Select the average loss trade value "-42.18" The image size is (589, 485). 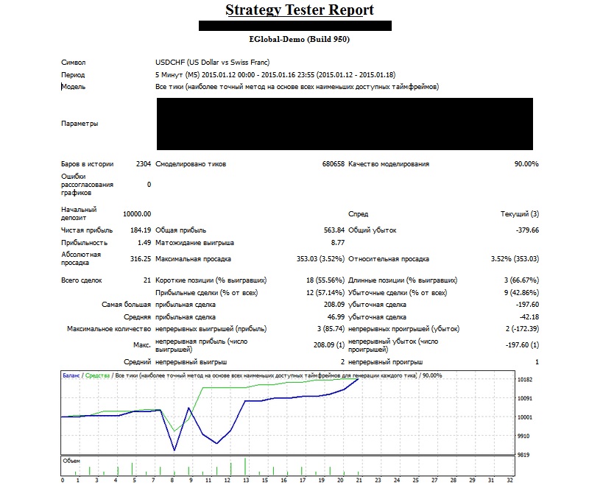click(529, 317)
